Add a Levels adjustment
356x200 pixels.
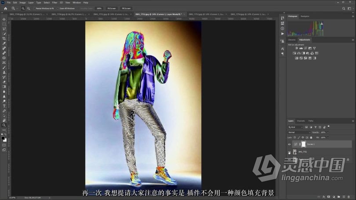tap(301, 48)
